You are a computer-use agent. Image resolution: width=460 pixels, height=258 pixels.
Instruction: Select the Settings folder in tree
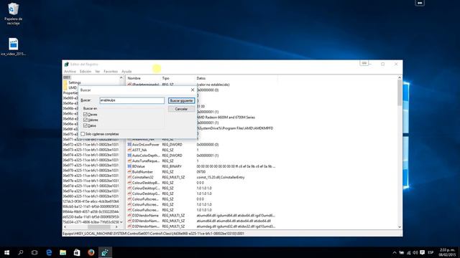[x=75, y=83]
